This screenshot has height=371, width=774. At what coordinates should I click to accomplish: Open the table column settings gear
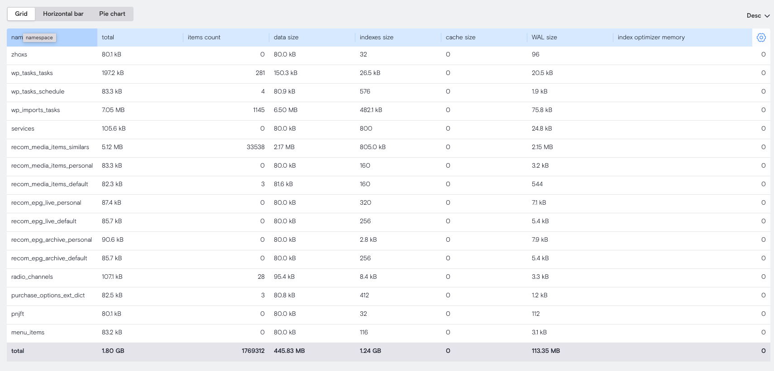[x=761, y=38]
